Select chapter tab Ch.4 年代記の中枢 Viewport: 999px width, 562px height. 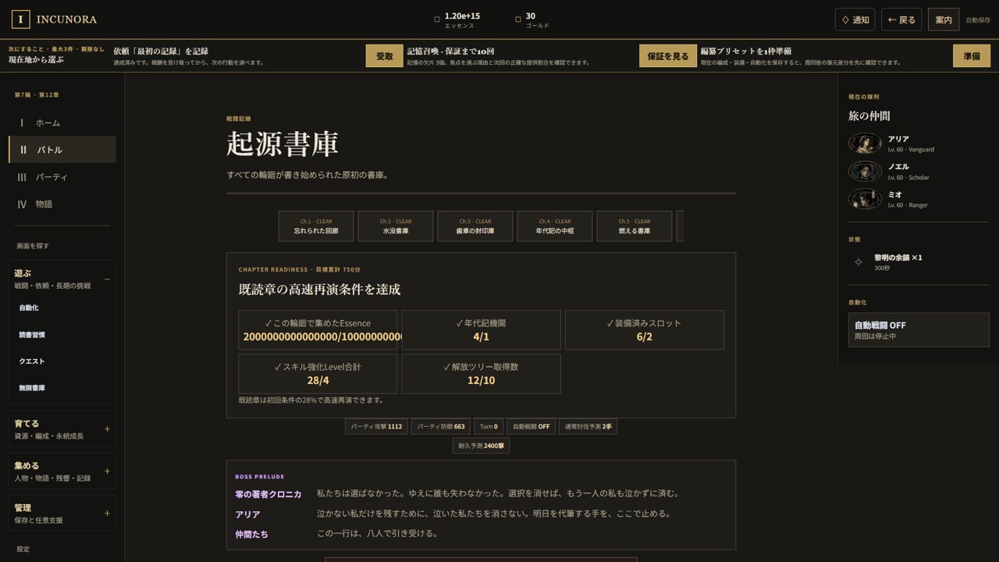coord(555,226)
